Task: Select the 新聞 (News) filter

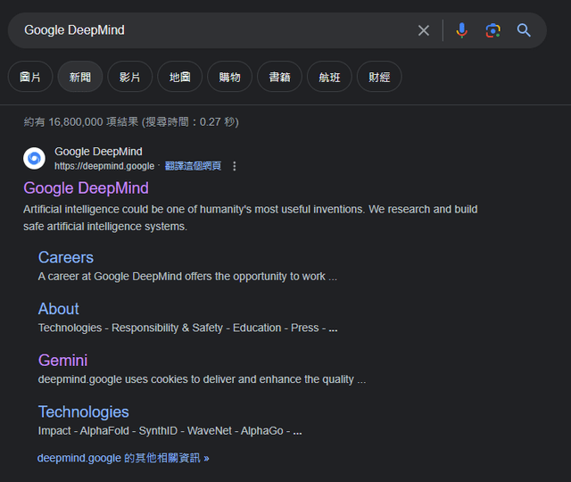Action: 80,77
